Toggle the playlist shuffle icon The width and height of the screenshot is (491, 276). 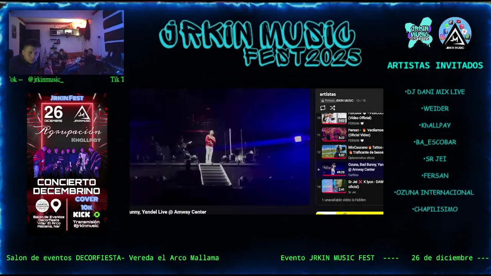point(333,108)
